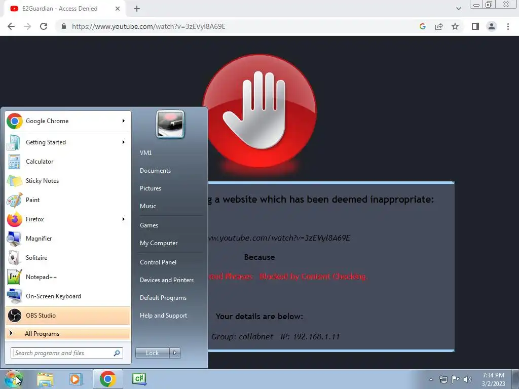Open volume control in system tray
The image size is (519, 389).
[x=468, y=379]
